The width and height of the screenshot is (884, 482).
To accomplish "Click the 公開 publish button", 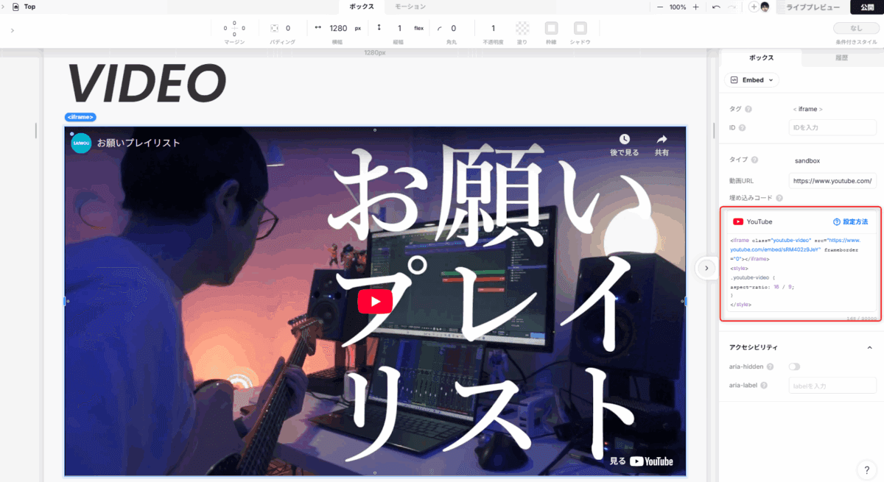I will 866,7.
